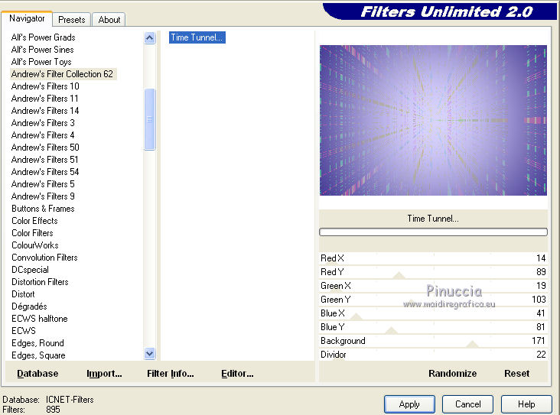Screen dimensions: 560x415
Task: Select ECWS halftone category
Action: pos(40,318)
